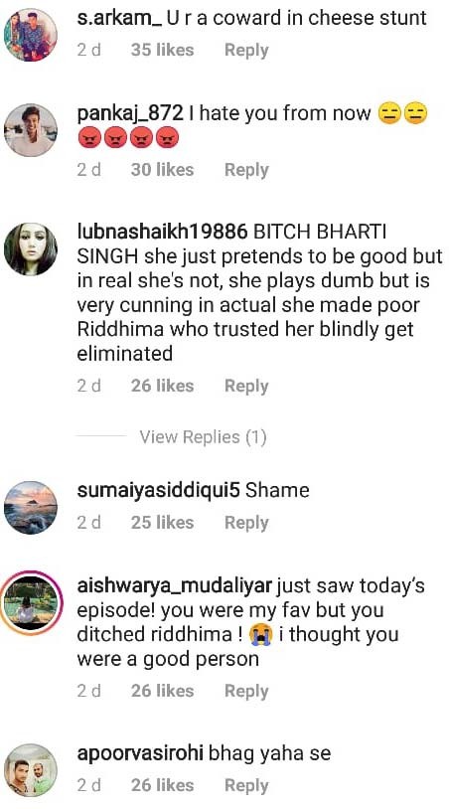This screenshot has height=809, width=449.
Task: Reply to lubnashaikh19886 comment
Action: pos(246,387)
